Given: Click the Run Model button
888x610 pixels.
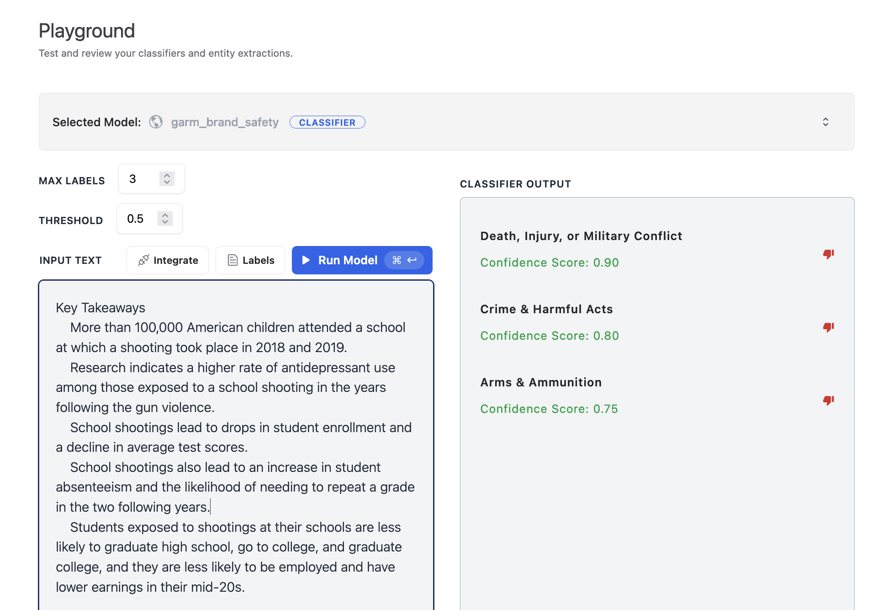Looking at the screenshot, I should coord(362,259).
